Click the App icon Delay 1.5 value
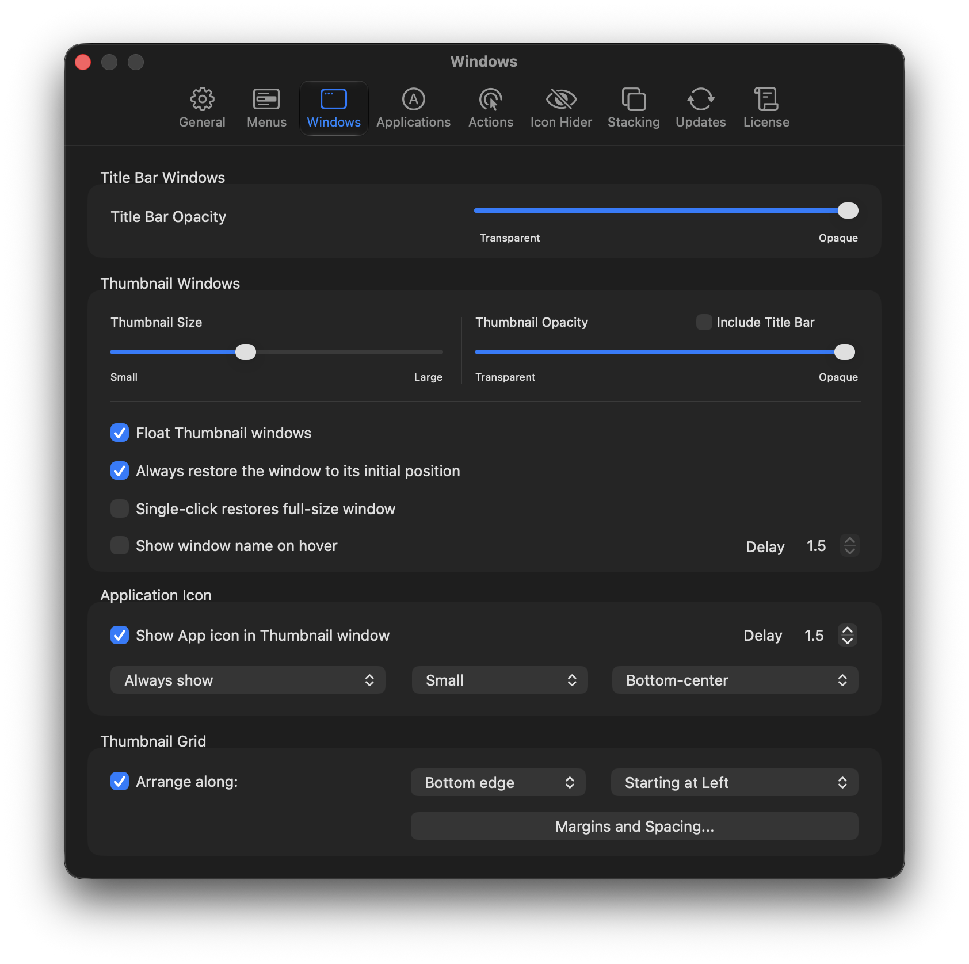969x964 pixels. pos(814,636)
